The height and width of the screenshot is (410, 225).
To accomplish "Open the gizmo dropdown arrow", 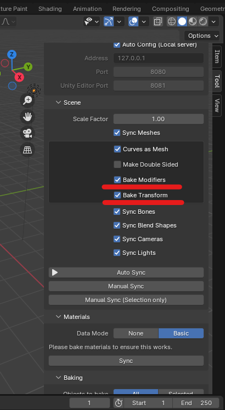I will pyautogui.click(x=119, y=21).
